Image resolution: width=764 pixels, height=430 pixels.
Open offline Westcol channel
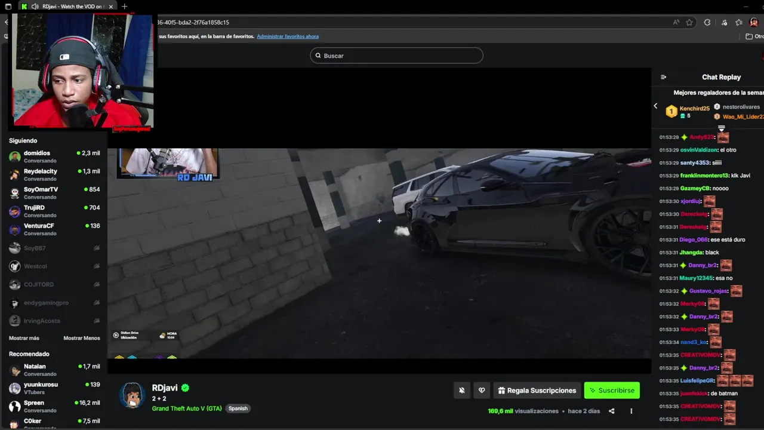coord(54,266)
